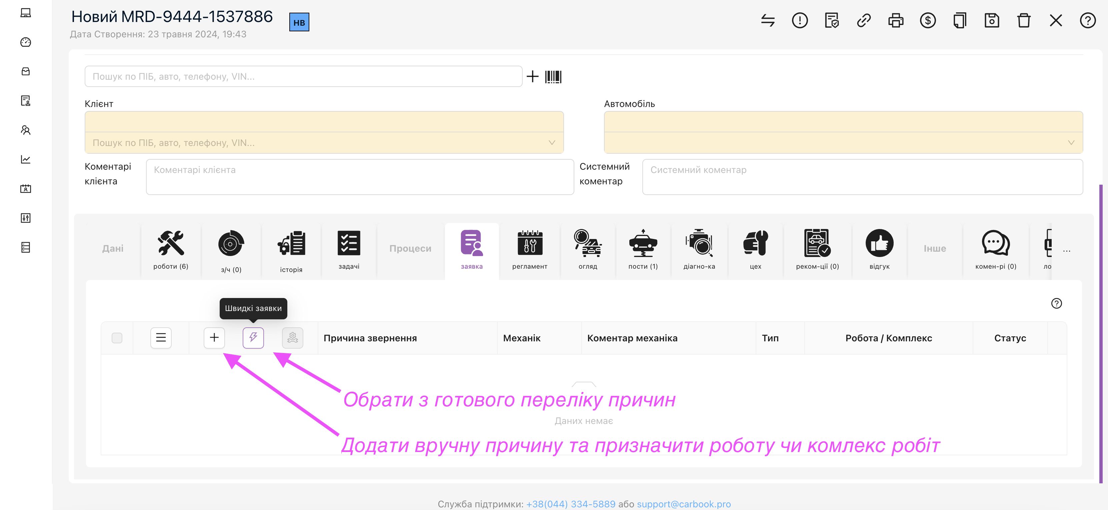Screen dimensions: 1108x510
Task: Open the speedometer dashboard in sidebar
Action: click(x=26, y=42)
